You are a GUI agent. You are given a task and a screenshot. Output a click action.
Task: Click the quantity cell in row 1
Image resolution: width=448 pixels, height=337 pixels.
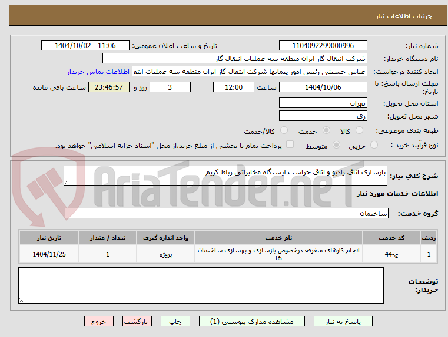tap(108, 254)
